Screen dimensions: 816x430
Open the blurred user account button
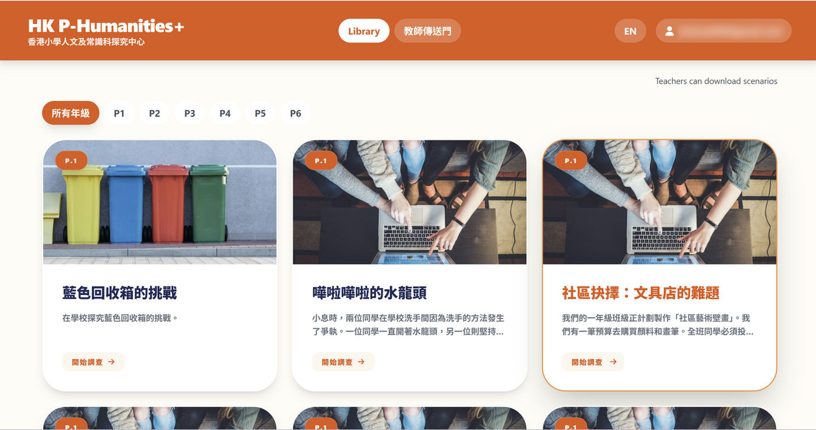723,31
